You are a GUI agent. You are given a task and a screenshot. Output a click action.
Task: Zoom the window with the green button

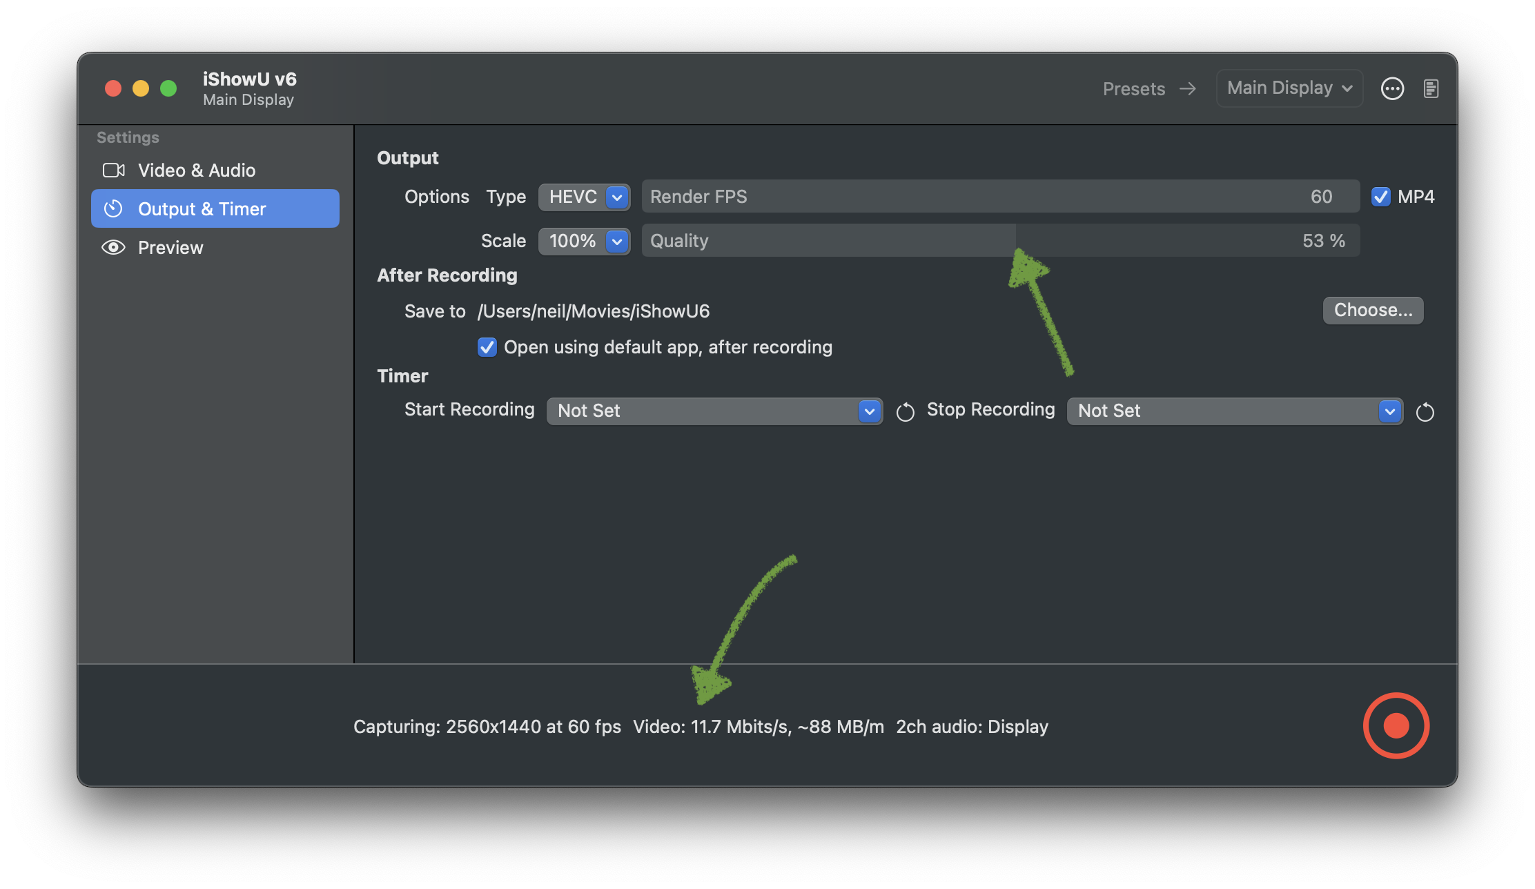(168, 88)
